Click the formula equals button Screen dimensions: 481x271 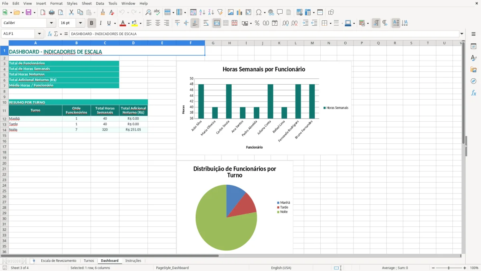66,34
